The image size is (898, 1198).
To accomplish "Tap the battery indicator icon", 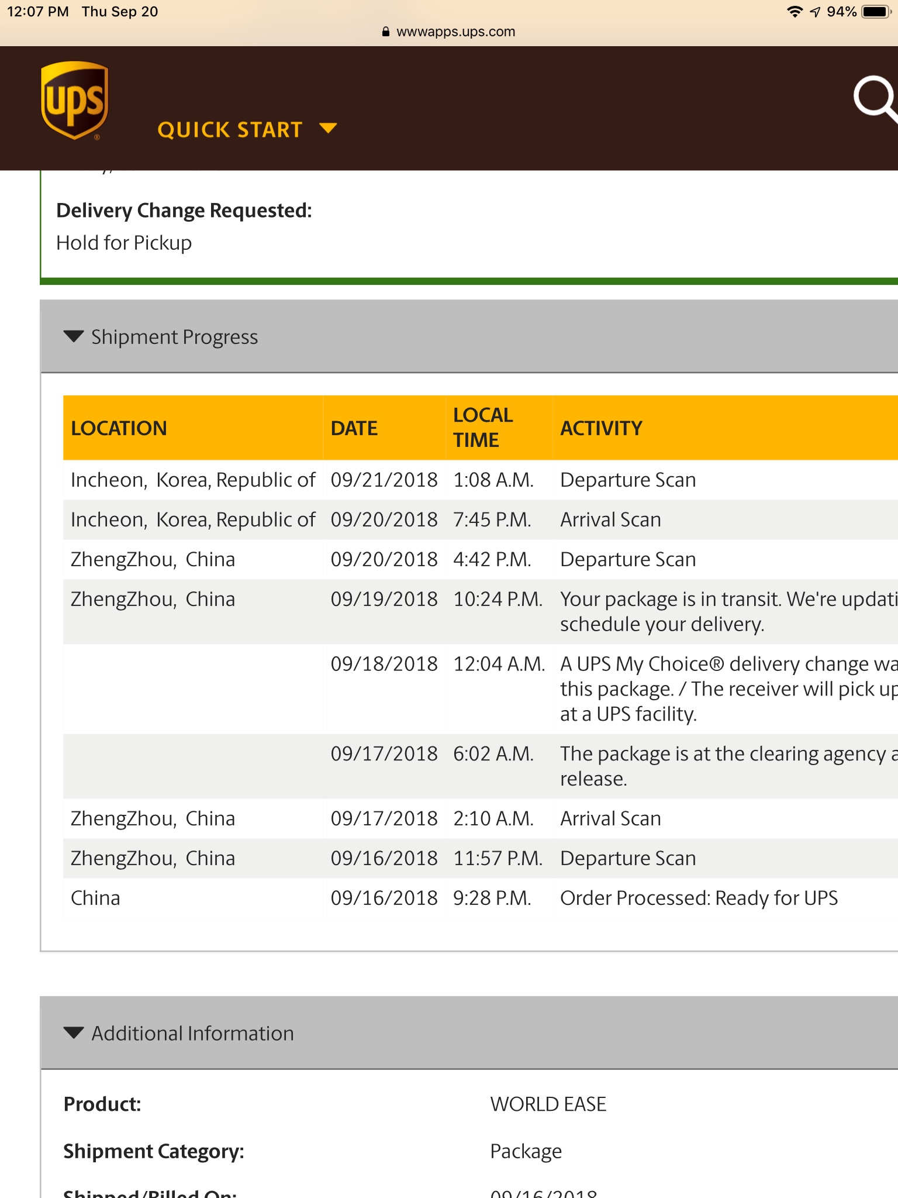I will point(876,12).
